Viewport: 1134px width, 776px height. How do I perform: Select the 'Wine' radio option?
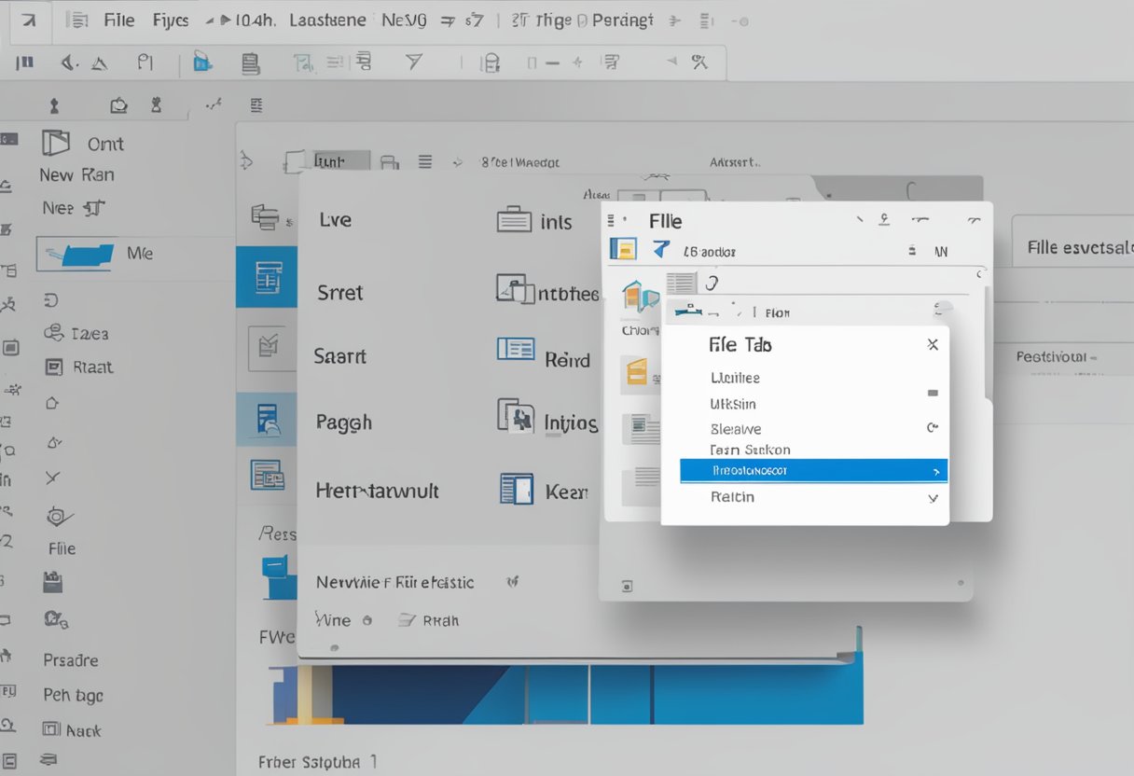(366, 620)
